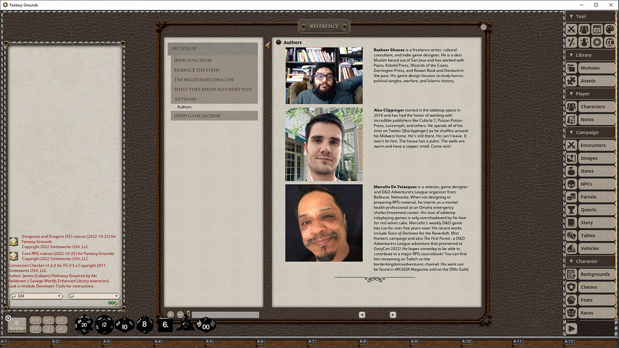Open the Combat Tracker crossed-swords tool
The width and height of the screenshot is (619, 348).
point(571,29)
